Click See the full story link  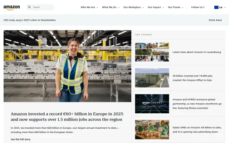click(x=21, y=139)
